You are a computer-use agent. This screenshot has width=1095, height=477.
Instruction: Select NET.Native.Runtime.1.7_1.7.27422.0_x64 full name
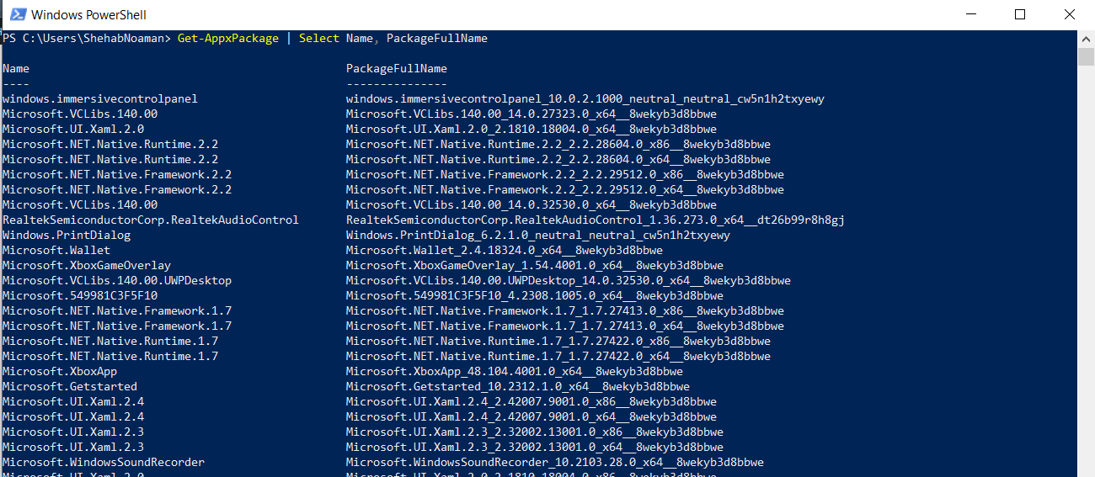pos(558,357)
